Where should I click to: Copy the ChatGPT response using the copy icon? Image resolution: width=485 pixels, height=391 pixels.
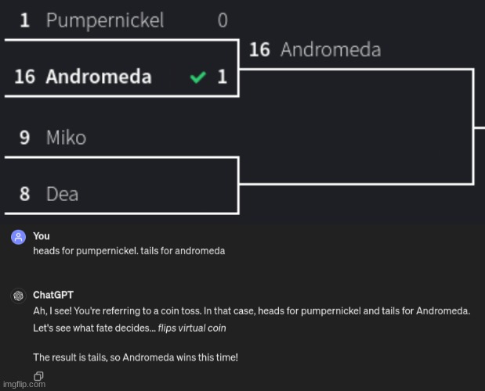pyautogui.click(x=37, y=377)
